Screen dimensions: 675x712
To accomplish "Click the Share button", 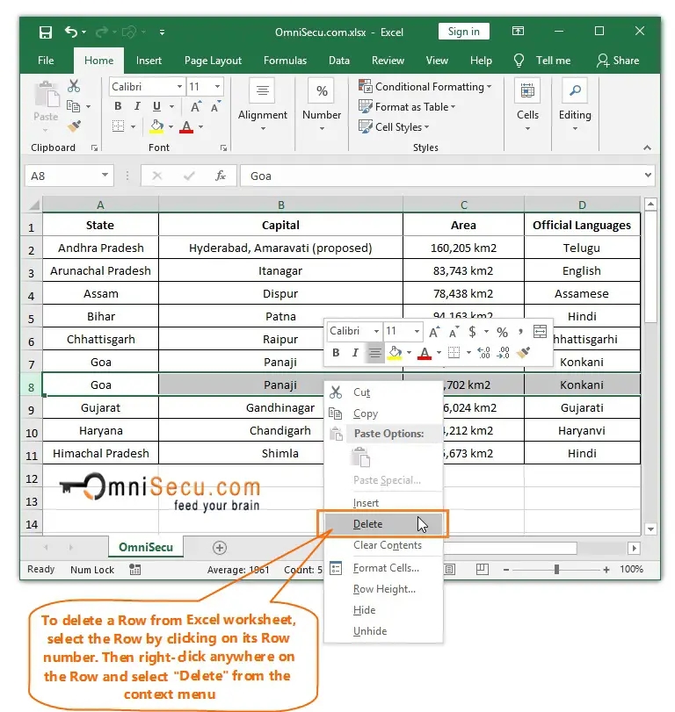I will tap(617, 61).
